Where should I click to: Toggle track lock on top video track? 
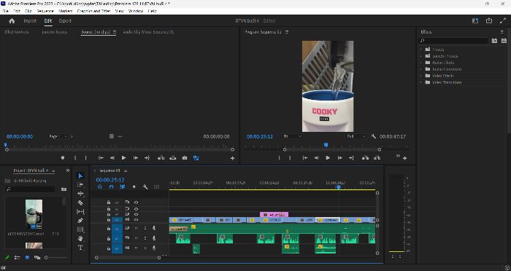tap(109, 203)
